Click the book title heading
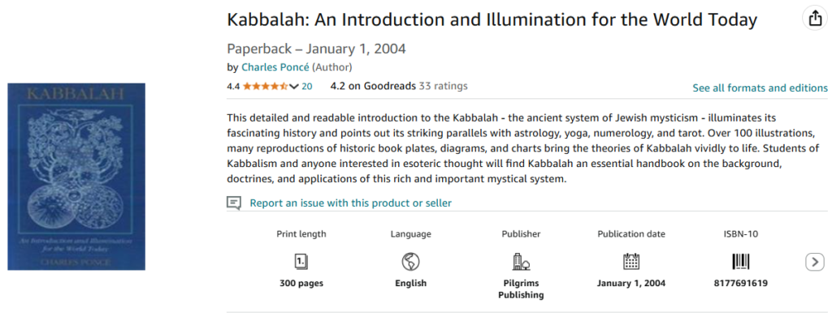Viewport: 832px width, 325px height. pyautogui.click(x=492, y=19)
